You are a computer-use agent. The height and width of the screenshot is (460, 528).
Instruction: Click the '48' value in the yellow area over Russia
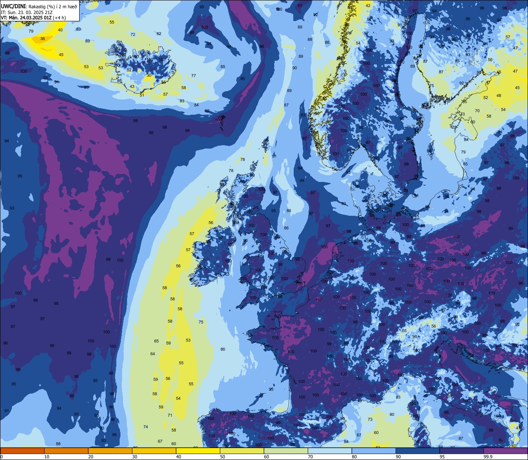(499, 96)
